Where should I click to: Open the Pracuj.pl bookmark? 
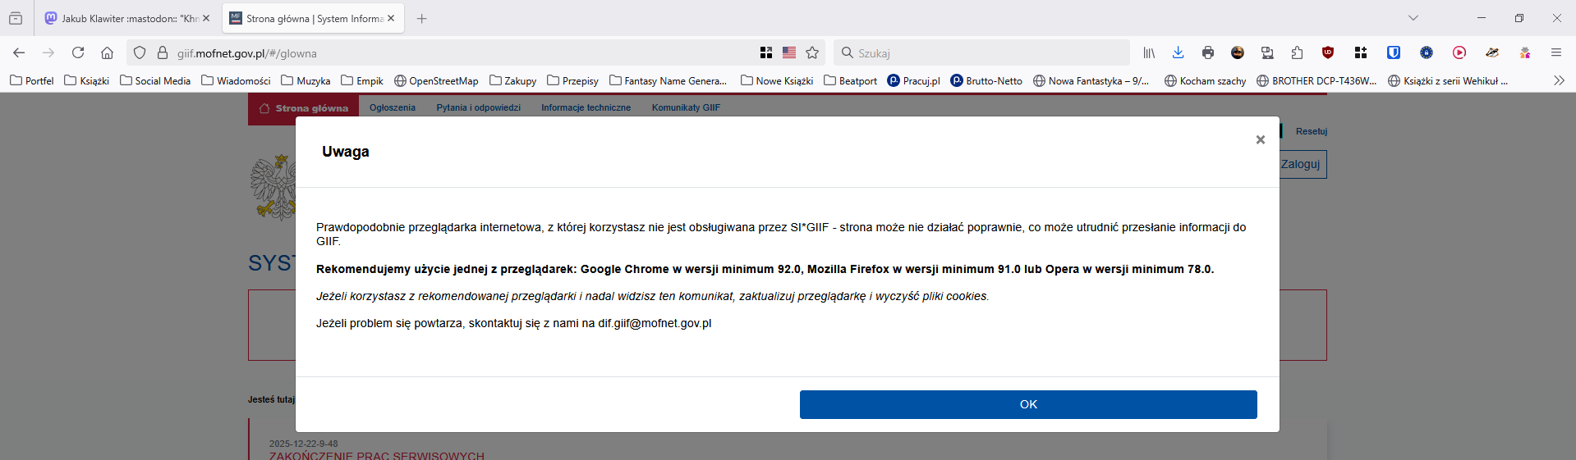[913, 80]
